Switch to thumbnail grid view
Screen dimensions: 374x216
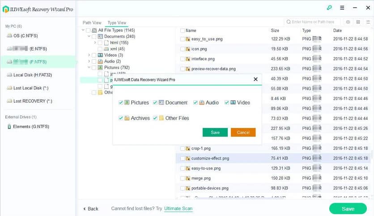click(x=358, y=22)
